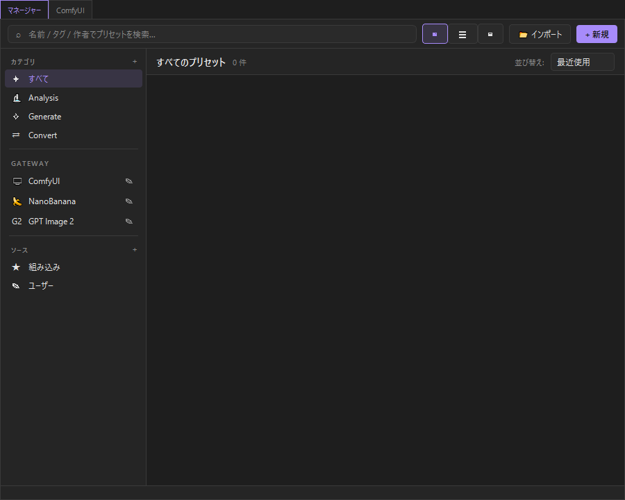The image size is (625, 500).
Task: Select the Convert category
Action: click(x=74, y=135)
